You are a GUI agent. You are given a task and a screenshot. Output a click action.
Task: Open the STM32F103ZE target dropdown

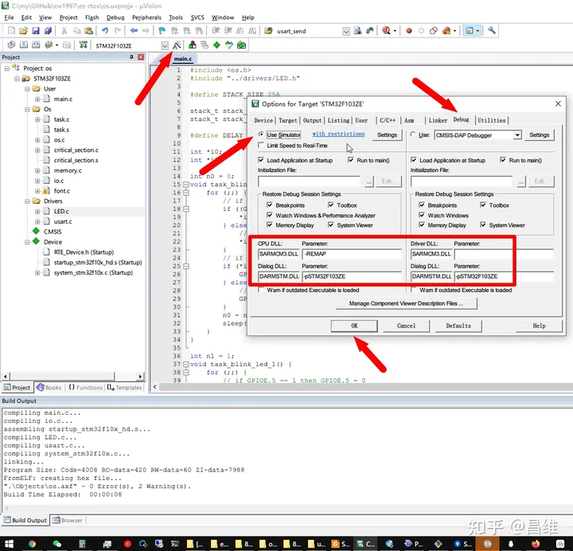165,45
